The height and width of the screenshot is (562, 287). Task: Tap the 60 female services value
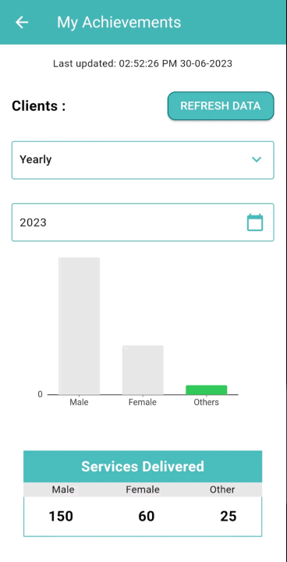[147, 517]
